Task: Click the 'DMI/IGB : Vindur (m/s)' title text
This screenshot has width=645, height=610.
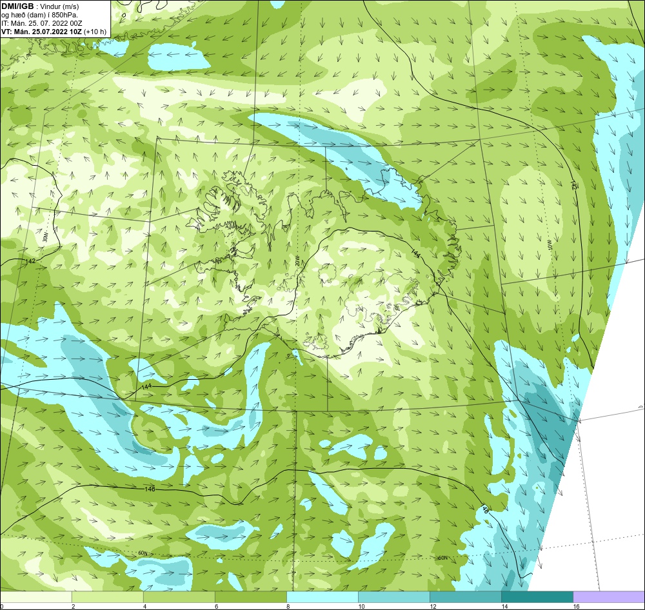Action: pos(40,6)
